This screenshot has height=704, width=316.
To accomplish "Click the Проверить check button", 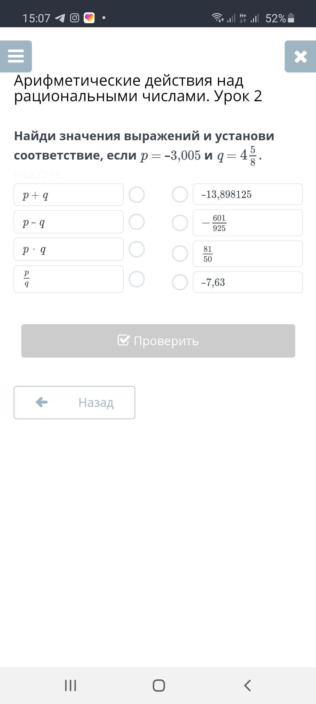I will click(158, 341).
